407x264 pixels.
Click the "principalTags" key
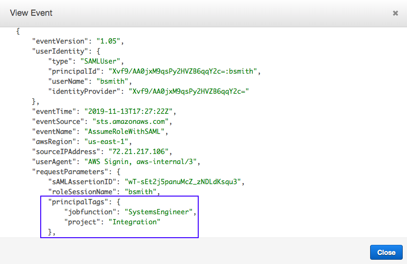pyautogui.click(x=78, y=202)
